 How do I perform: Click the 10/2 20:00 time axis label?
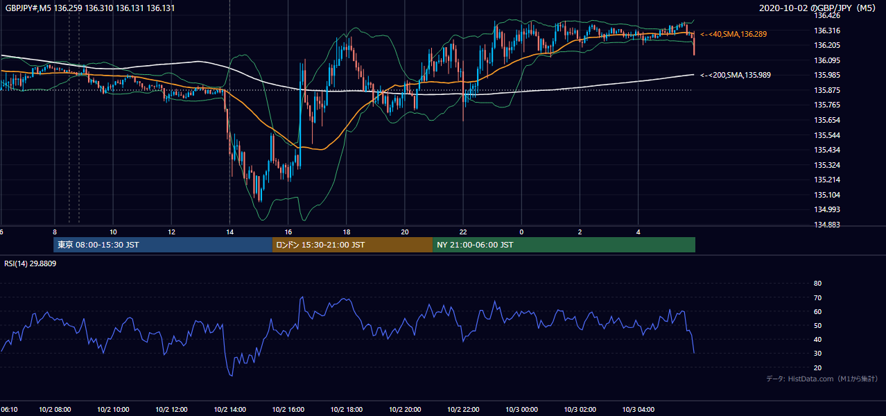click(405, 410)
